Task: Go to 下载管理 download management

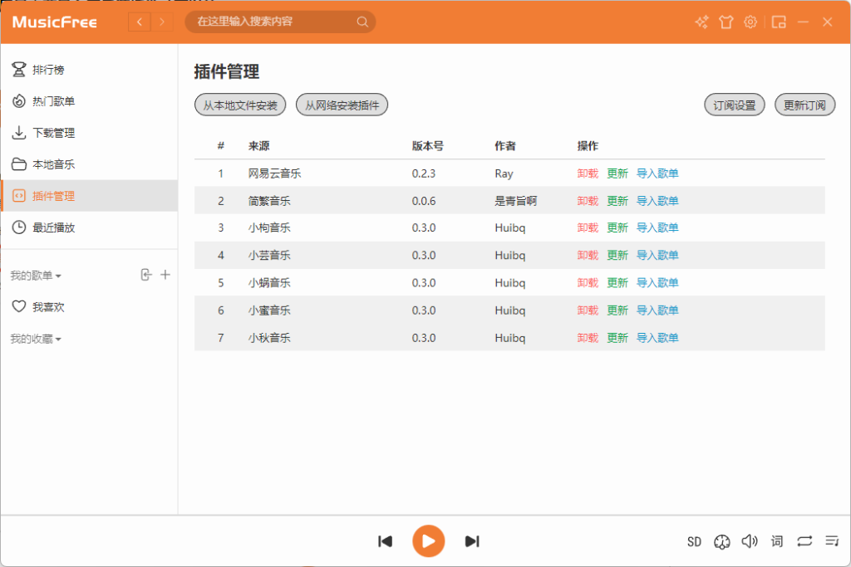Action: point(89,132)
